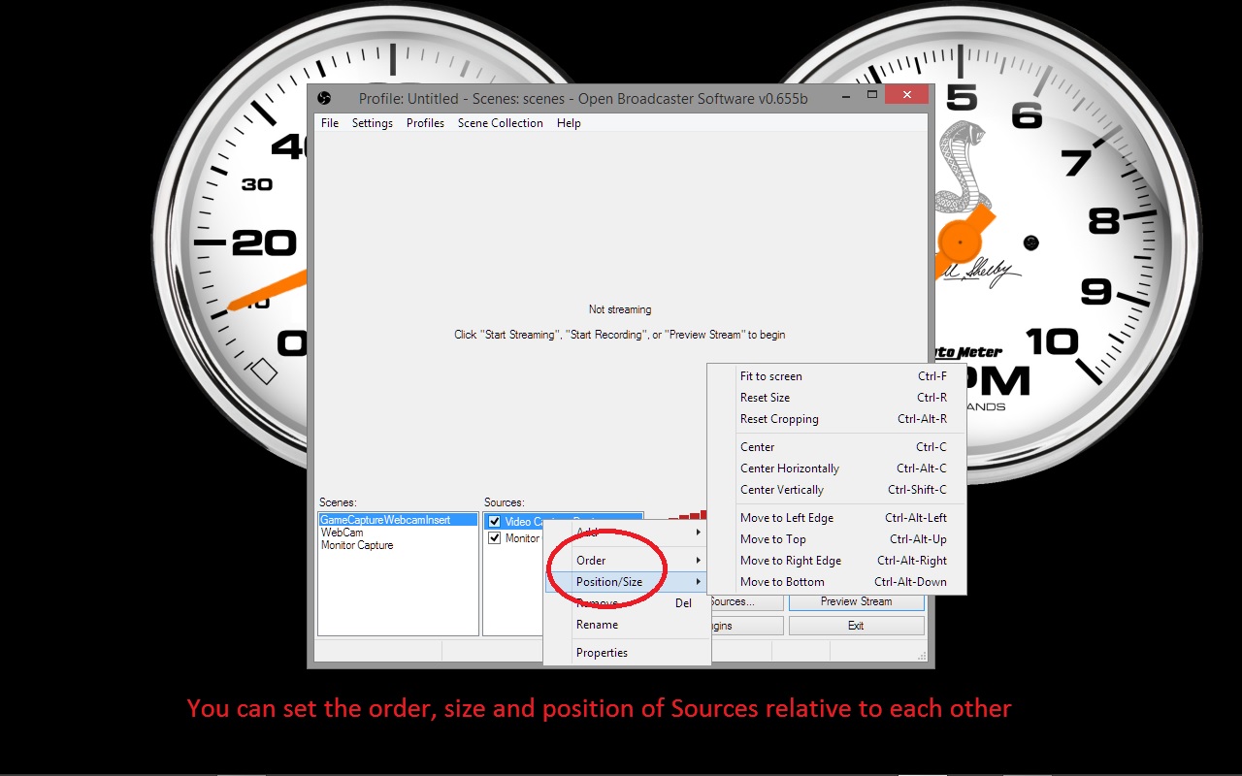1242x776 pixels.
Task: Close the OBS window
Action: tap(907, 95)
